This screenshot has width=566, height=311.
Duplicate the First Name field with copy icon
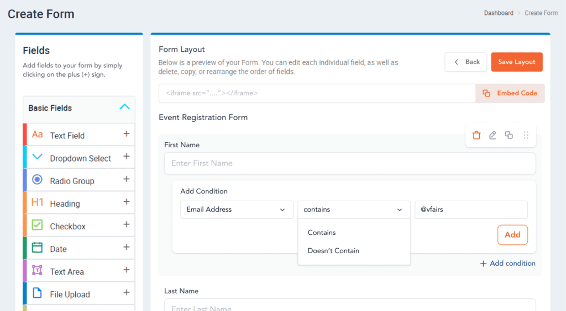pyautogui.click(x=509, y=135)
